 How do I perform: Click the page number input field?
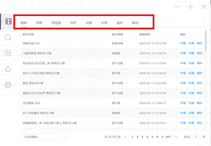coord(196,137)
